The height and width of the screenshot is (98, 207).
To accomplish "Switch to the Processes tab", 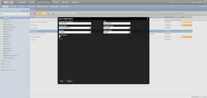I will coord(22,6).
